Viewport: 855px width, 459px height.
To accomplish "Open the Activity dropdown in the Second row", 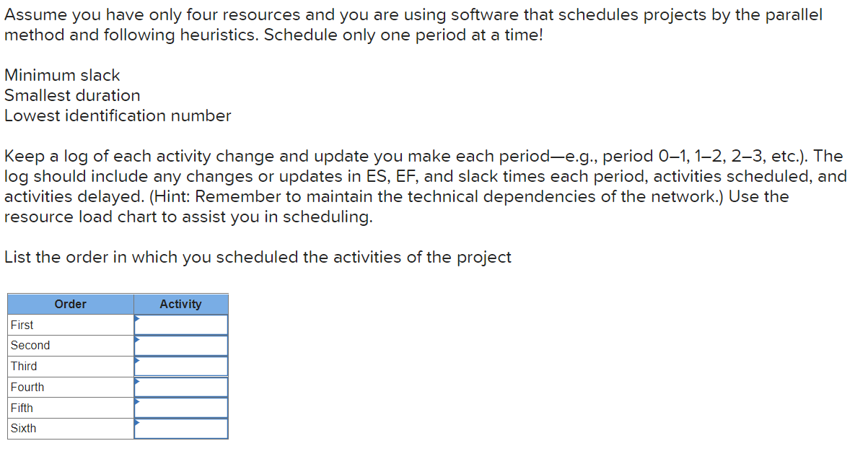I will tap(136, 341).
